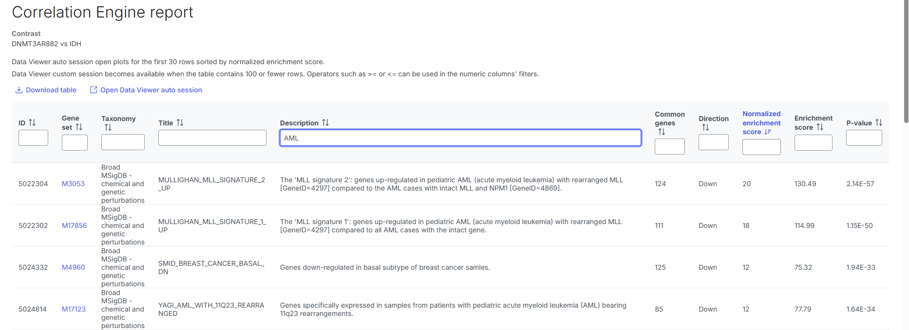Sort by Common genes column
The image size is (909, 330).
point(662,132)
